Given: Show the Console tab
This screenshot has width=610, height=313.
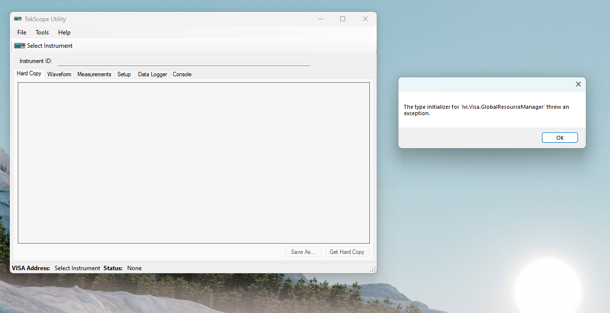Looking at the screenshot, I should tap(182, 74).
